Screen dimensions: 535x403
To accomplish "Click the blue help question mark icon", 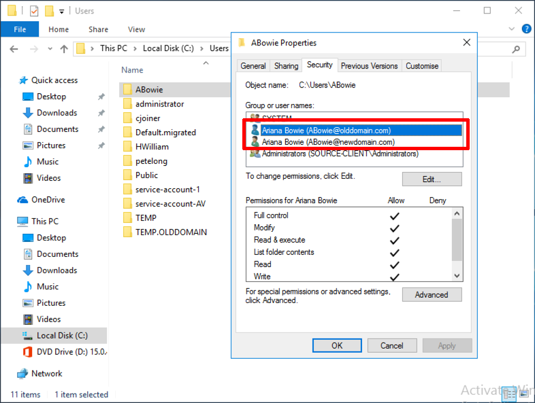I will click(526, 29).
